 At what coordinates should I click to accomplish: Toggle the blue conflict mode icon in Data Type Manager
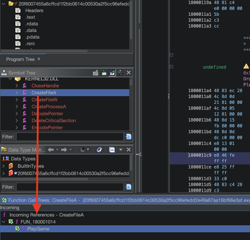coord(99,150)
